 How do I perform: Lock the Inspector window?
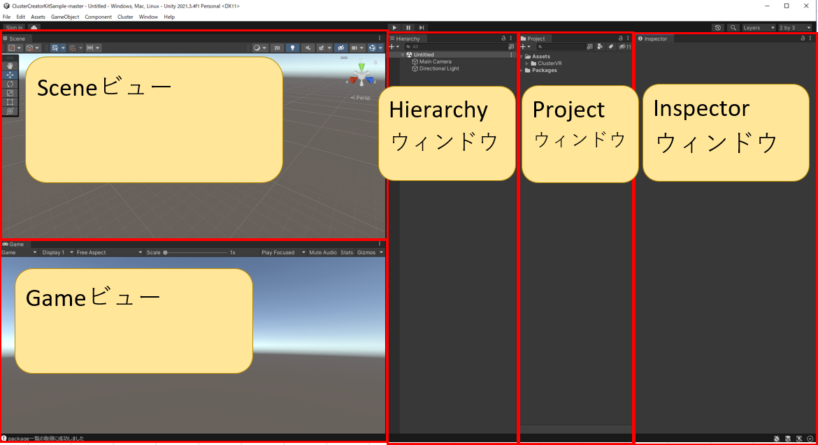tap(803, 38)
